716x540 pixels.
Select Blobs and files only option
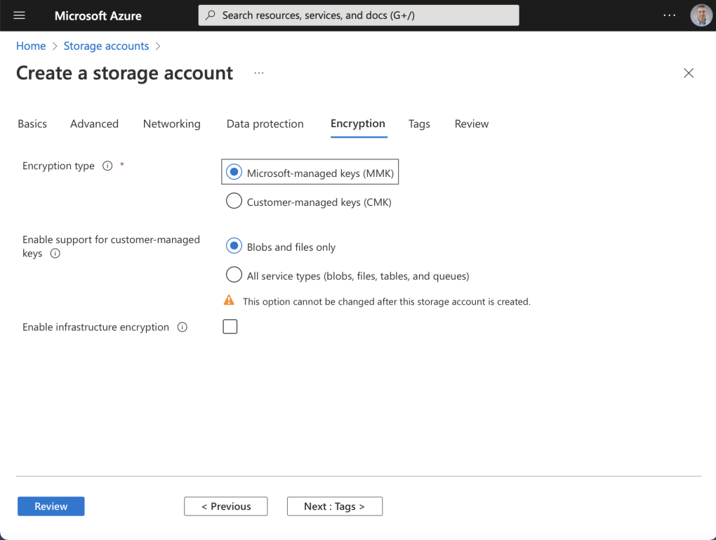point(234,246)
